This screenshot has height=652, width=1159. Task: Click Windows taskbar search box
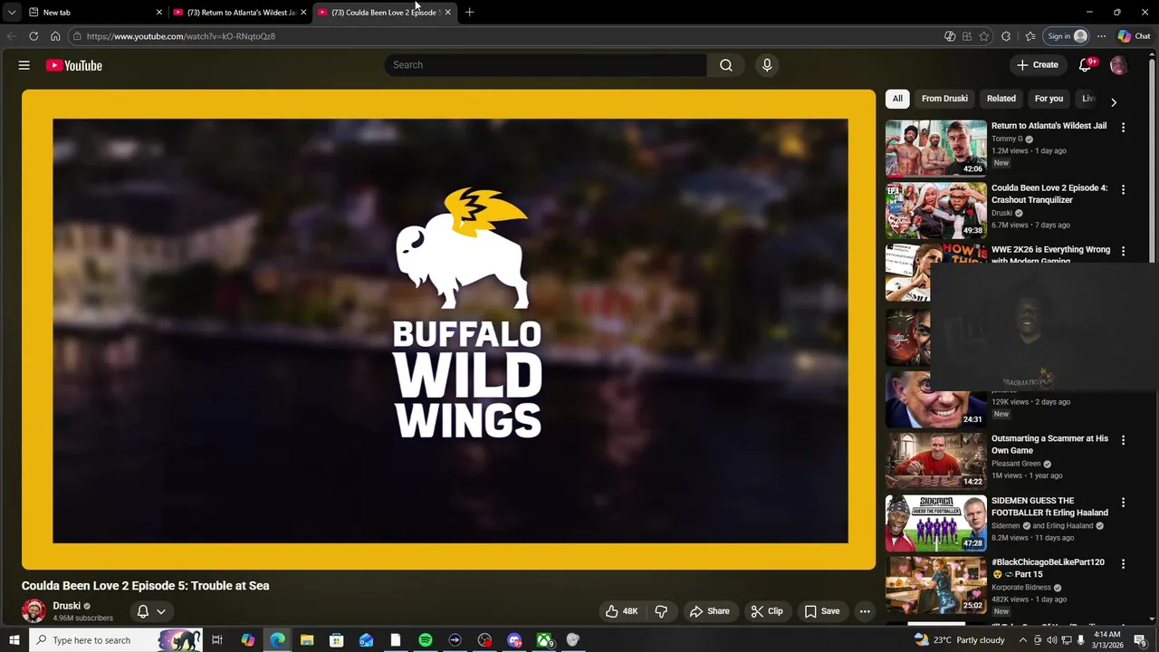point(118,640)
